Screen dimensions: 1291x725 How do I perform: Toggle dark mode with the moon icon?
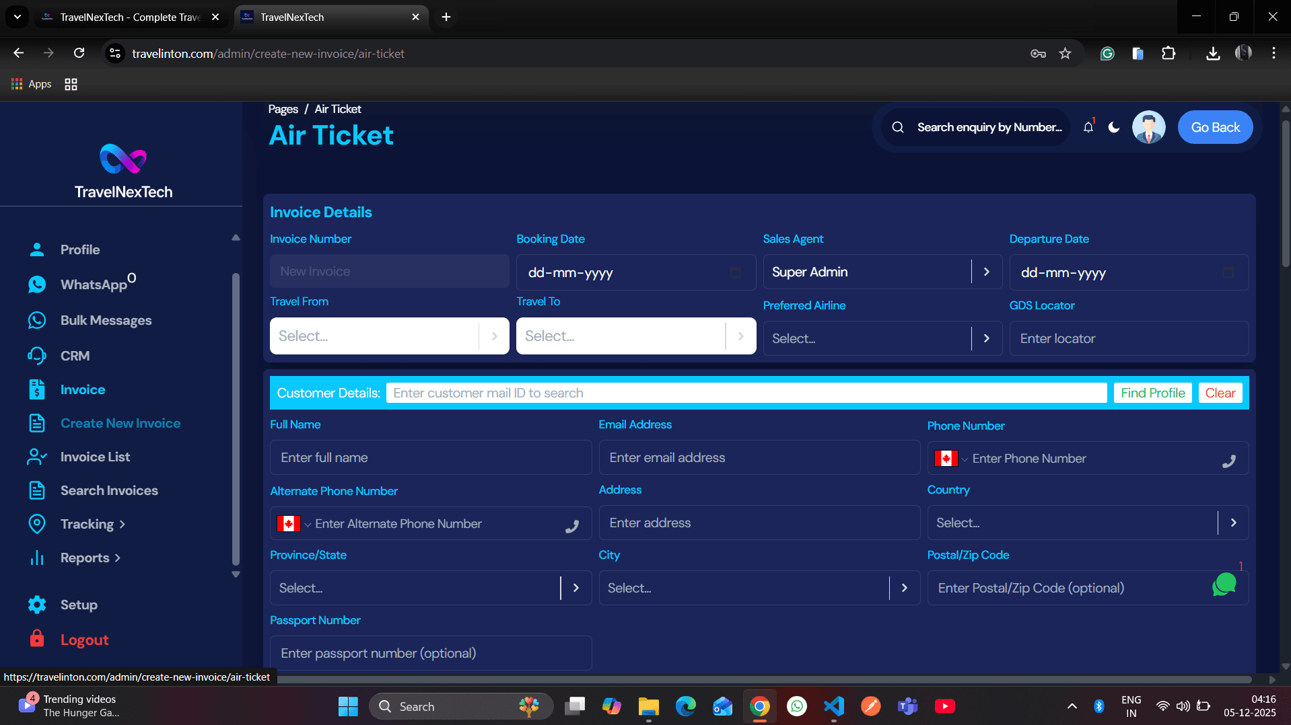click(x=1114, y=127)
